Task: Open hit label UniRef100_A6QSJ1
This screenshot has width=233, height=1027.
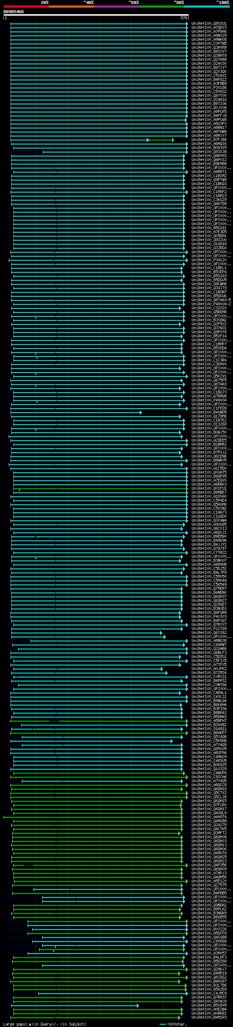Action: pos(209,532)
